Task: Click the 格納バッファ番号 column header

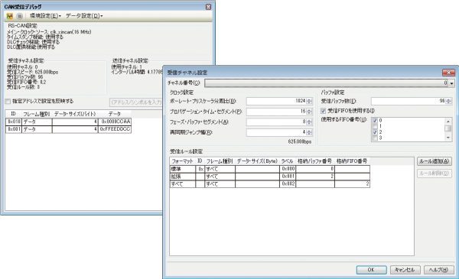Action: (x=315, y=161)
